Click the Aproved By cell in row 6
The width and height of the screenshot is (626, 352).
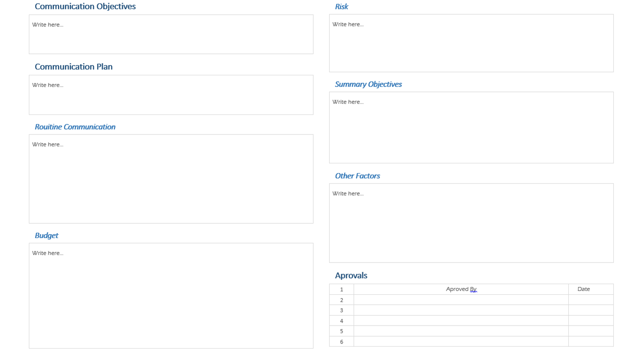tap(461, 341)
